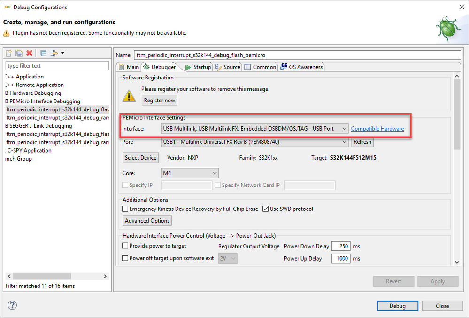This screenshot has height=318, width=469.
Task: Select debug_flash config under SEGGER J-Link
Action: pos(57,134)
